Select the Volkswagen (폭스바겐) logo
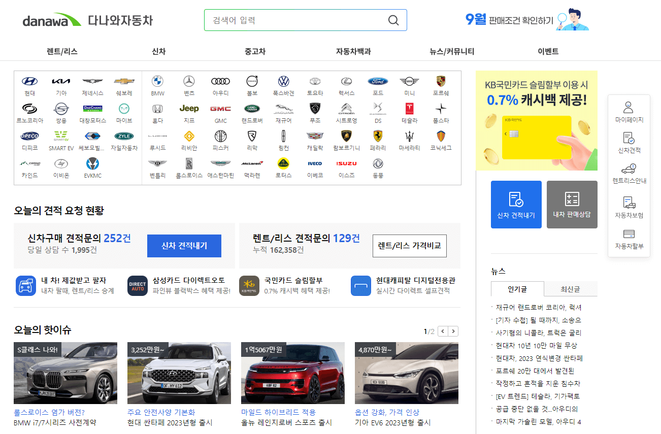Screen dimensions: 661x434 [283, 81]
